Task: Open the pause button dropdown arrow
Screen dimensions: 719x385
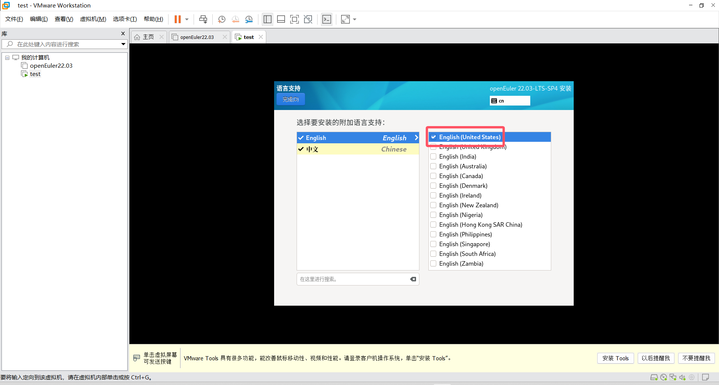Action: [187, 19]
